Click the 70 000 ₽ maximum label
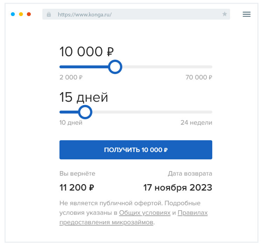The image size is (263, 248). point(199,77)
